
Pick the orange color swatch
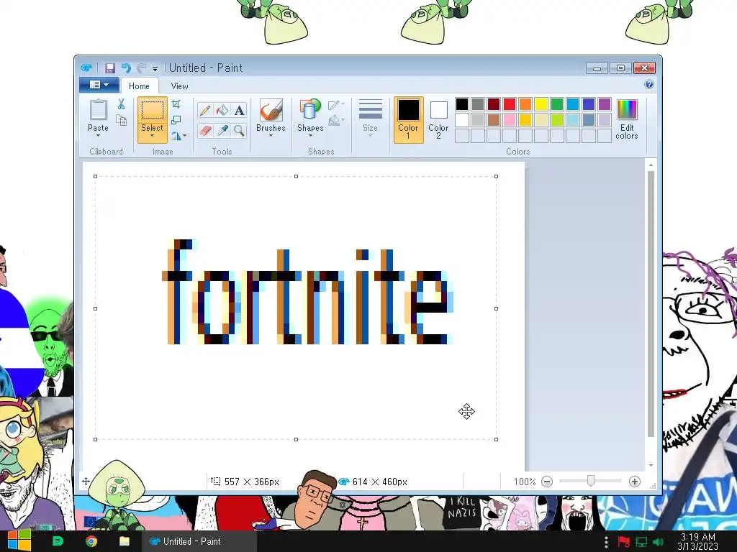(525, 104)
